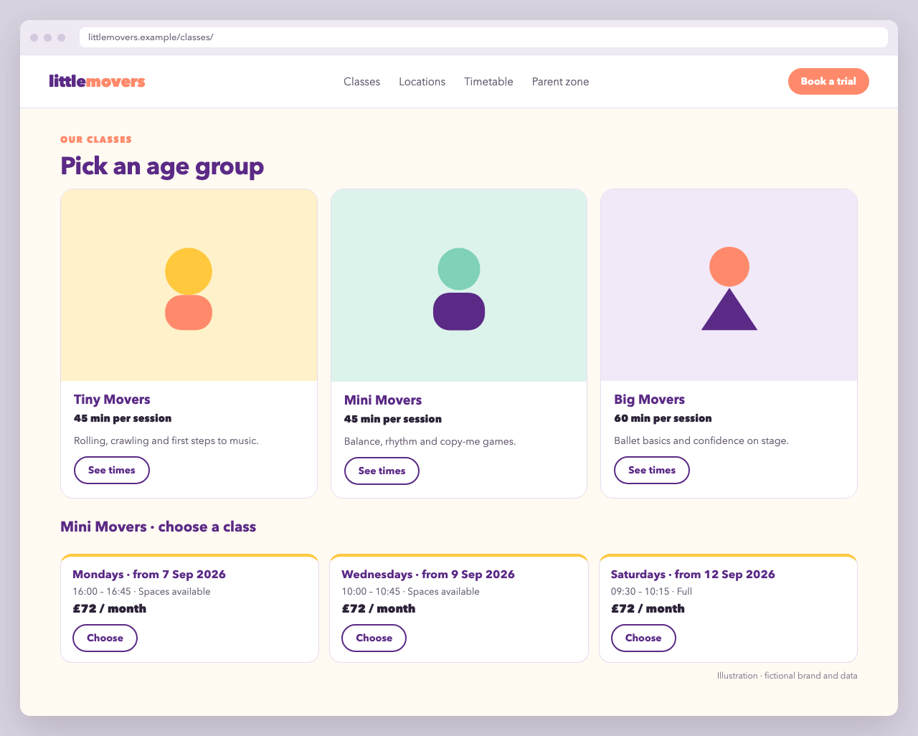See times for Mini Movers
This screenshot has width=918, height=736.
tap(382, 471)
